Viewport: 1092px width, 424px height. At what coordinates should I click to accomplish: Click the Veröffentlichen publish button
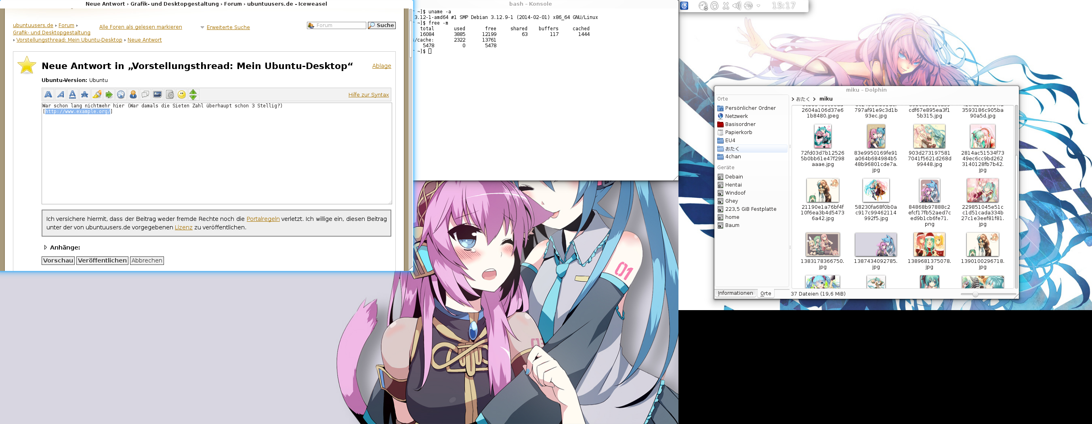click(x=102, y=260)
